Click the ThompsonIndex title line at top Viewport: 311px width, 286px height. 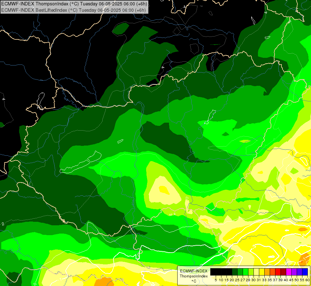pos(74,4)
